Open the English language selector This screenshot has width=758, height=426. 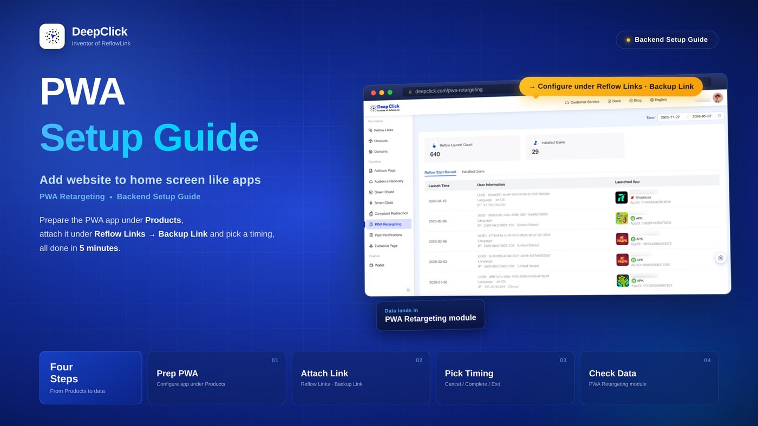click(x=658, y=100)
